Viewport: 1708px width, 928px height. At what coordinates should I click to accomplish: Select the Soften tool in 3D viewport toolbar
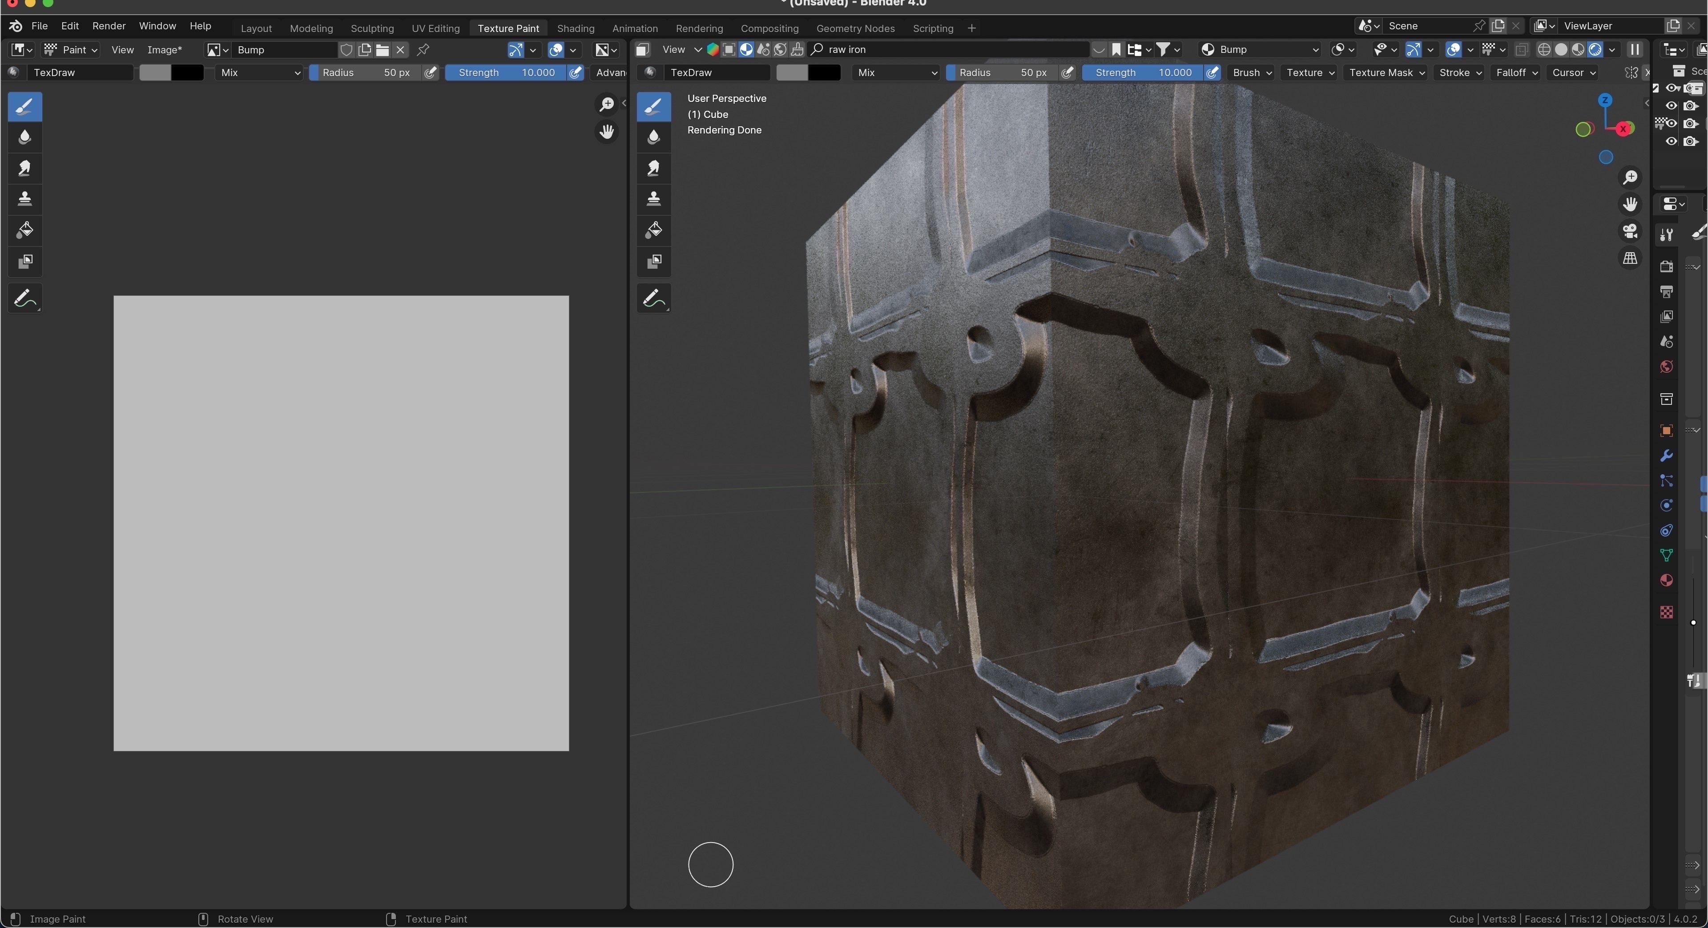click(654, 137)
